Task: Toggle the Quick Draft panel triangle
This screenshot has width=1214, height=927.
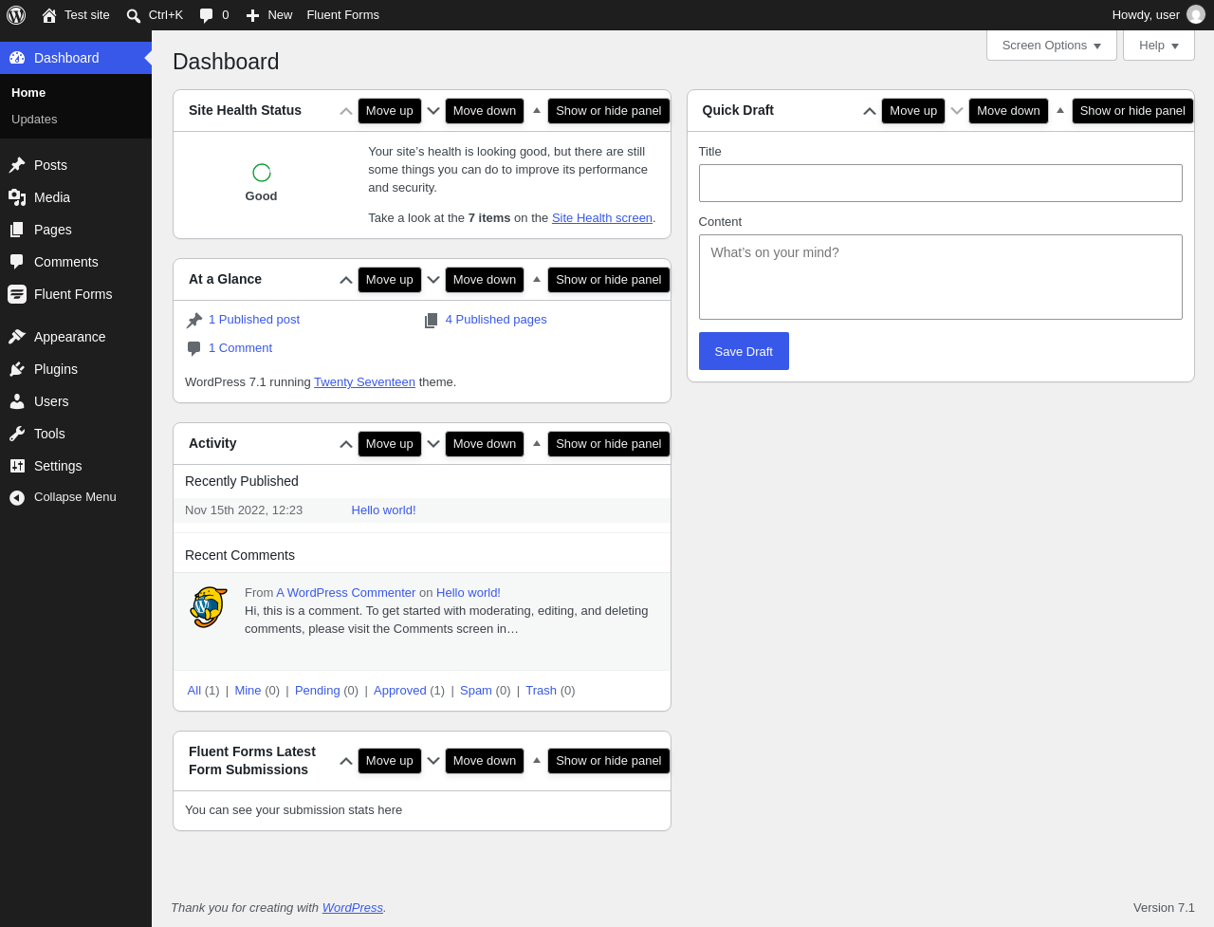Action: tap(1060, 110)
